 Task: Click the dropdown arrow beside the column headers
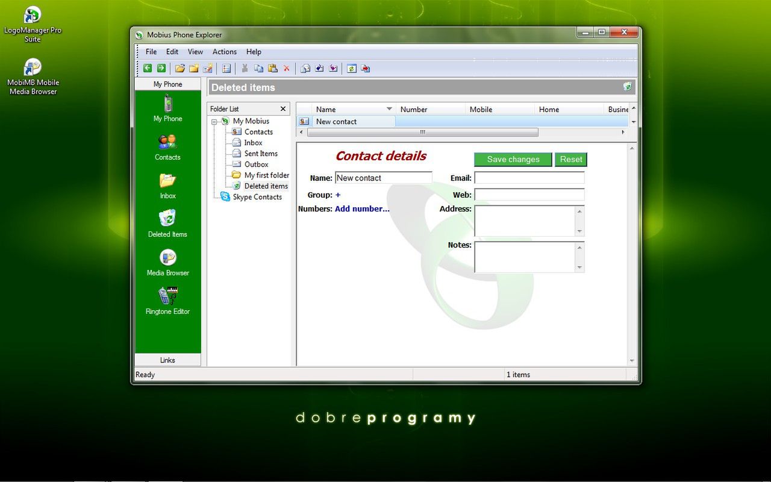click(632, 121)
